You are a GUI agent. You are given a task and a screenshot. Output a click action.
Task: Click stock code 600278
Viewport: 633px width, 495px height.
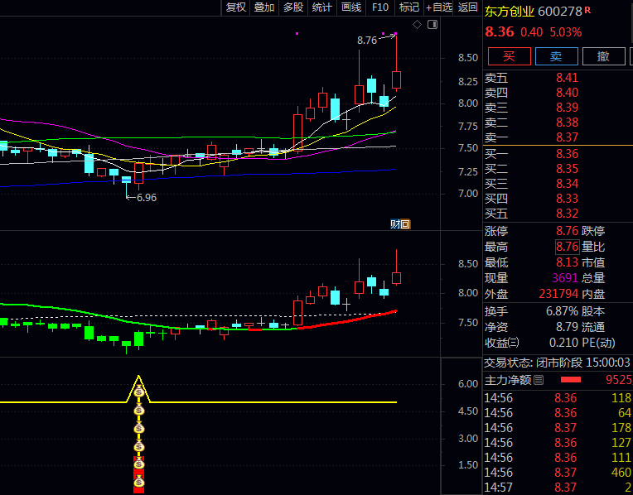(x=559, y=12)
